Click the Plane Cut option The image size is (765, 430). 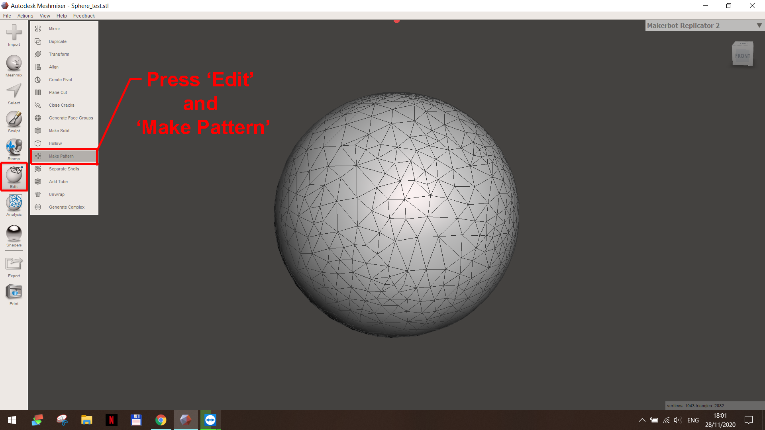(58, 92)
